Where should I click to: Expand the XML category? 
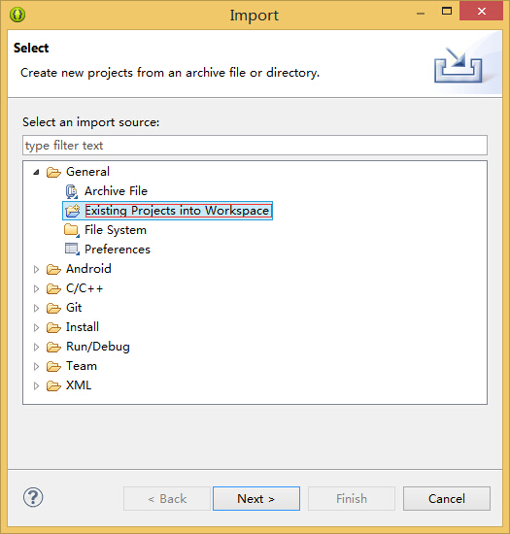(x=36, y=385)
